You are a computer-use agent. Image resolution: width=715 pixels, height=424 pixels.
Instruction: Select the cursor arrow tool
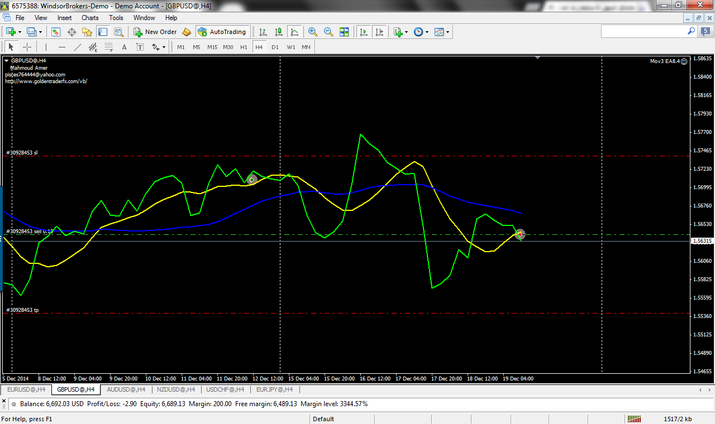tap(11, 47)
